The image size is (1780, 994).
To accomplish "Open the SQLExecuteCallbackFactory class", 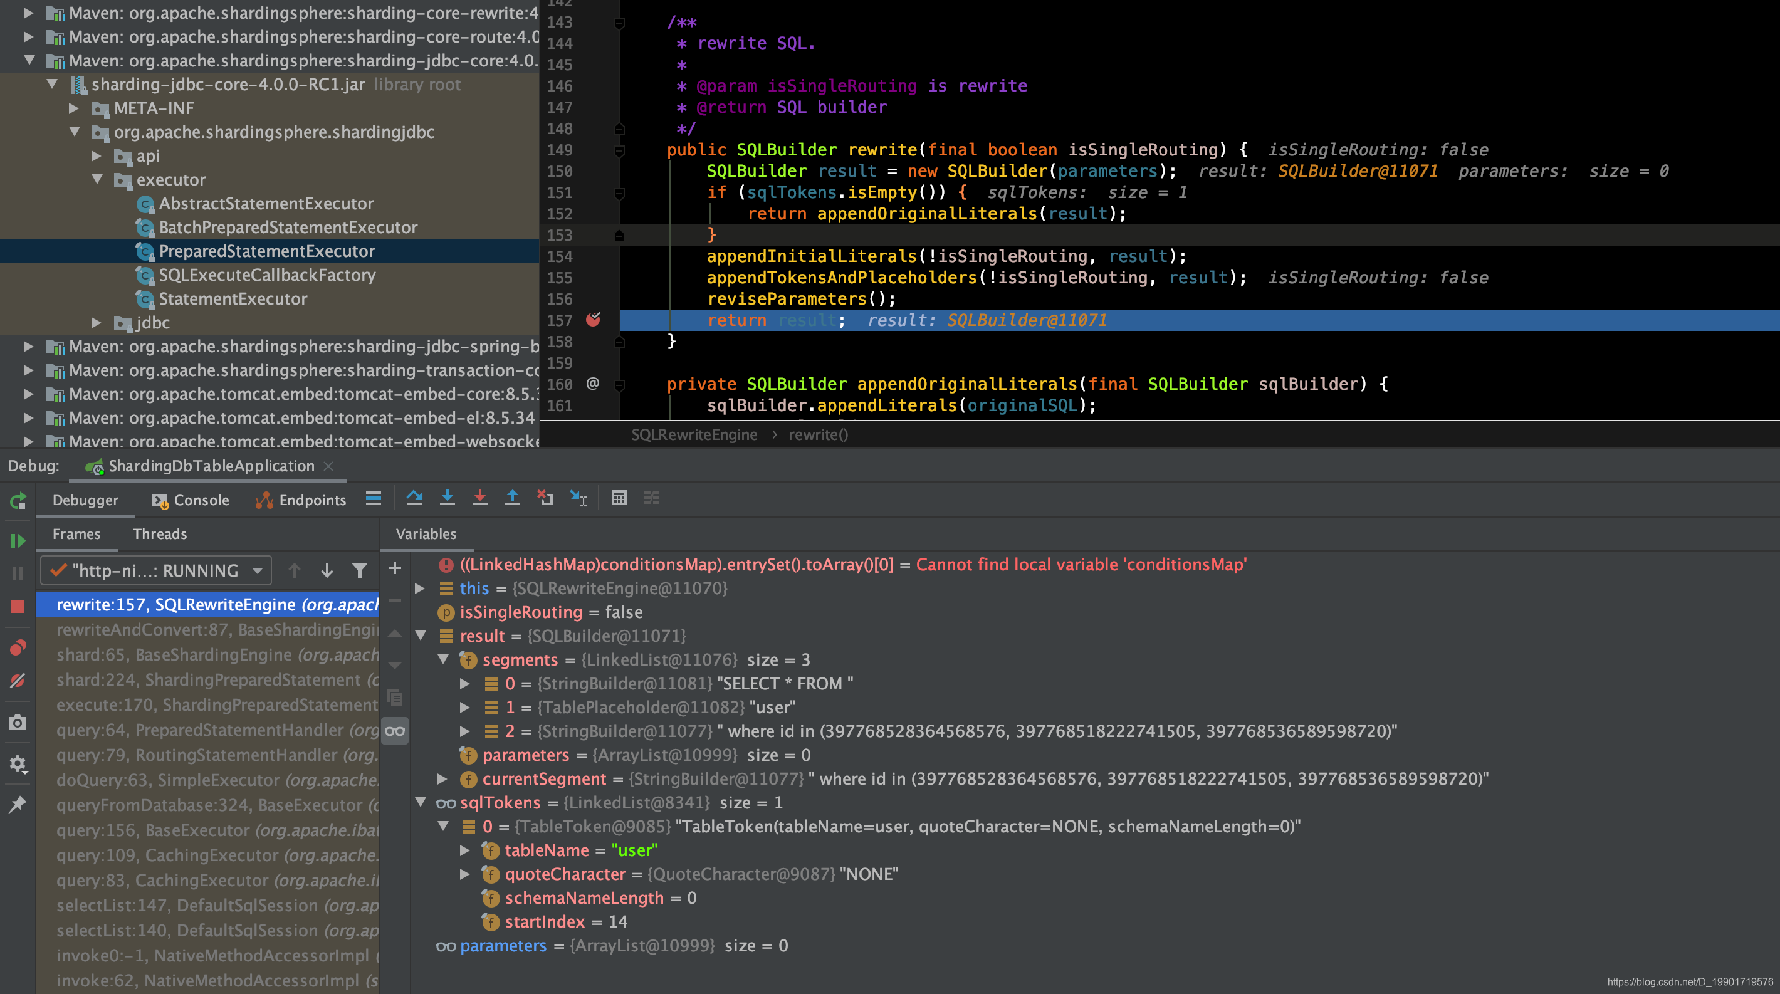I will coord(267,275).
